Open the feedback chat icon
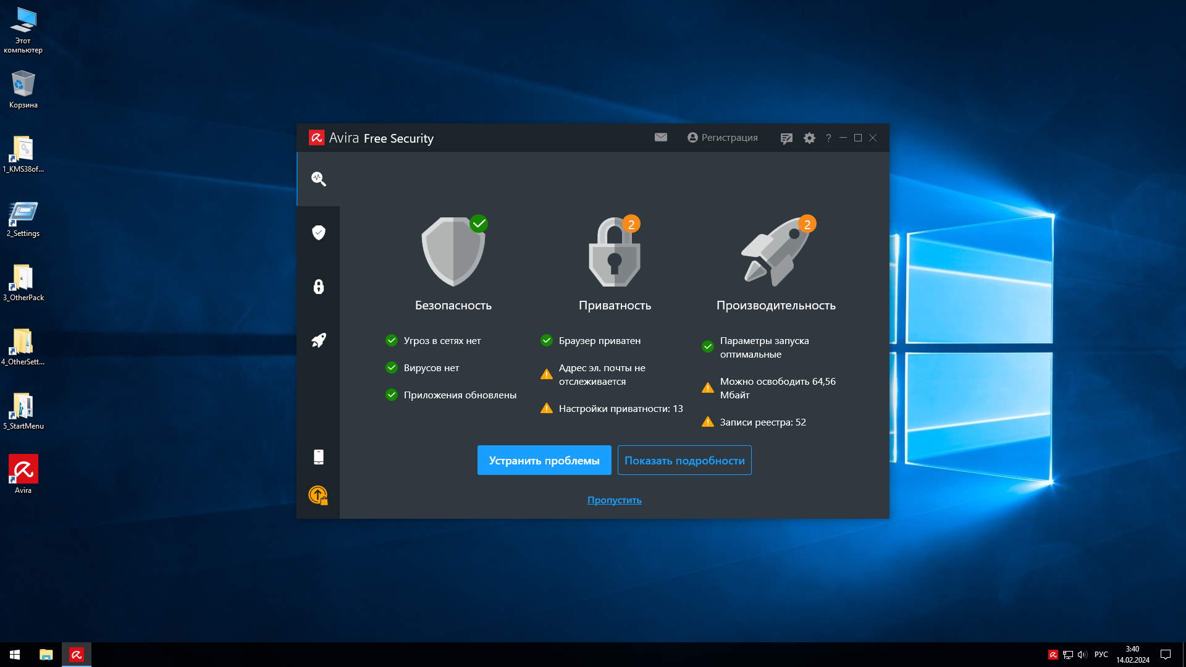The height and width of the screenshot is (667, 1186). point(786,138)
